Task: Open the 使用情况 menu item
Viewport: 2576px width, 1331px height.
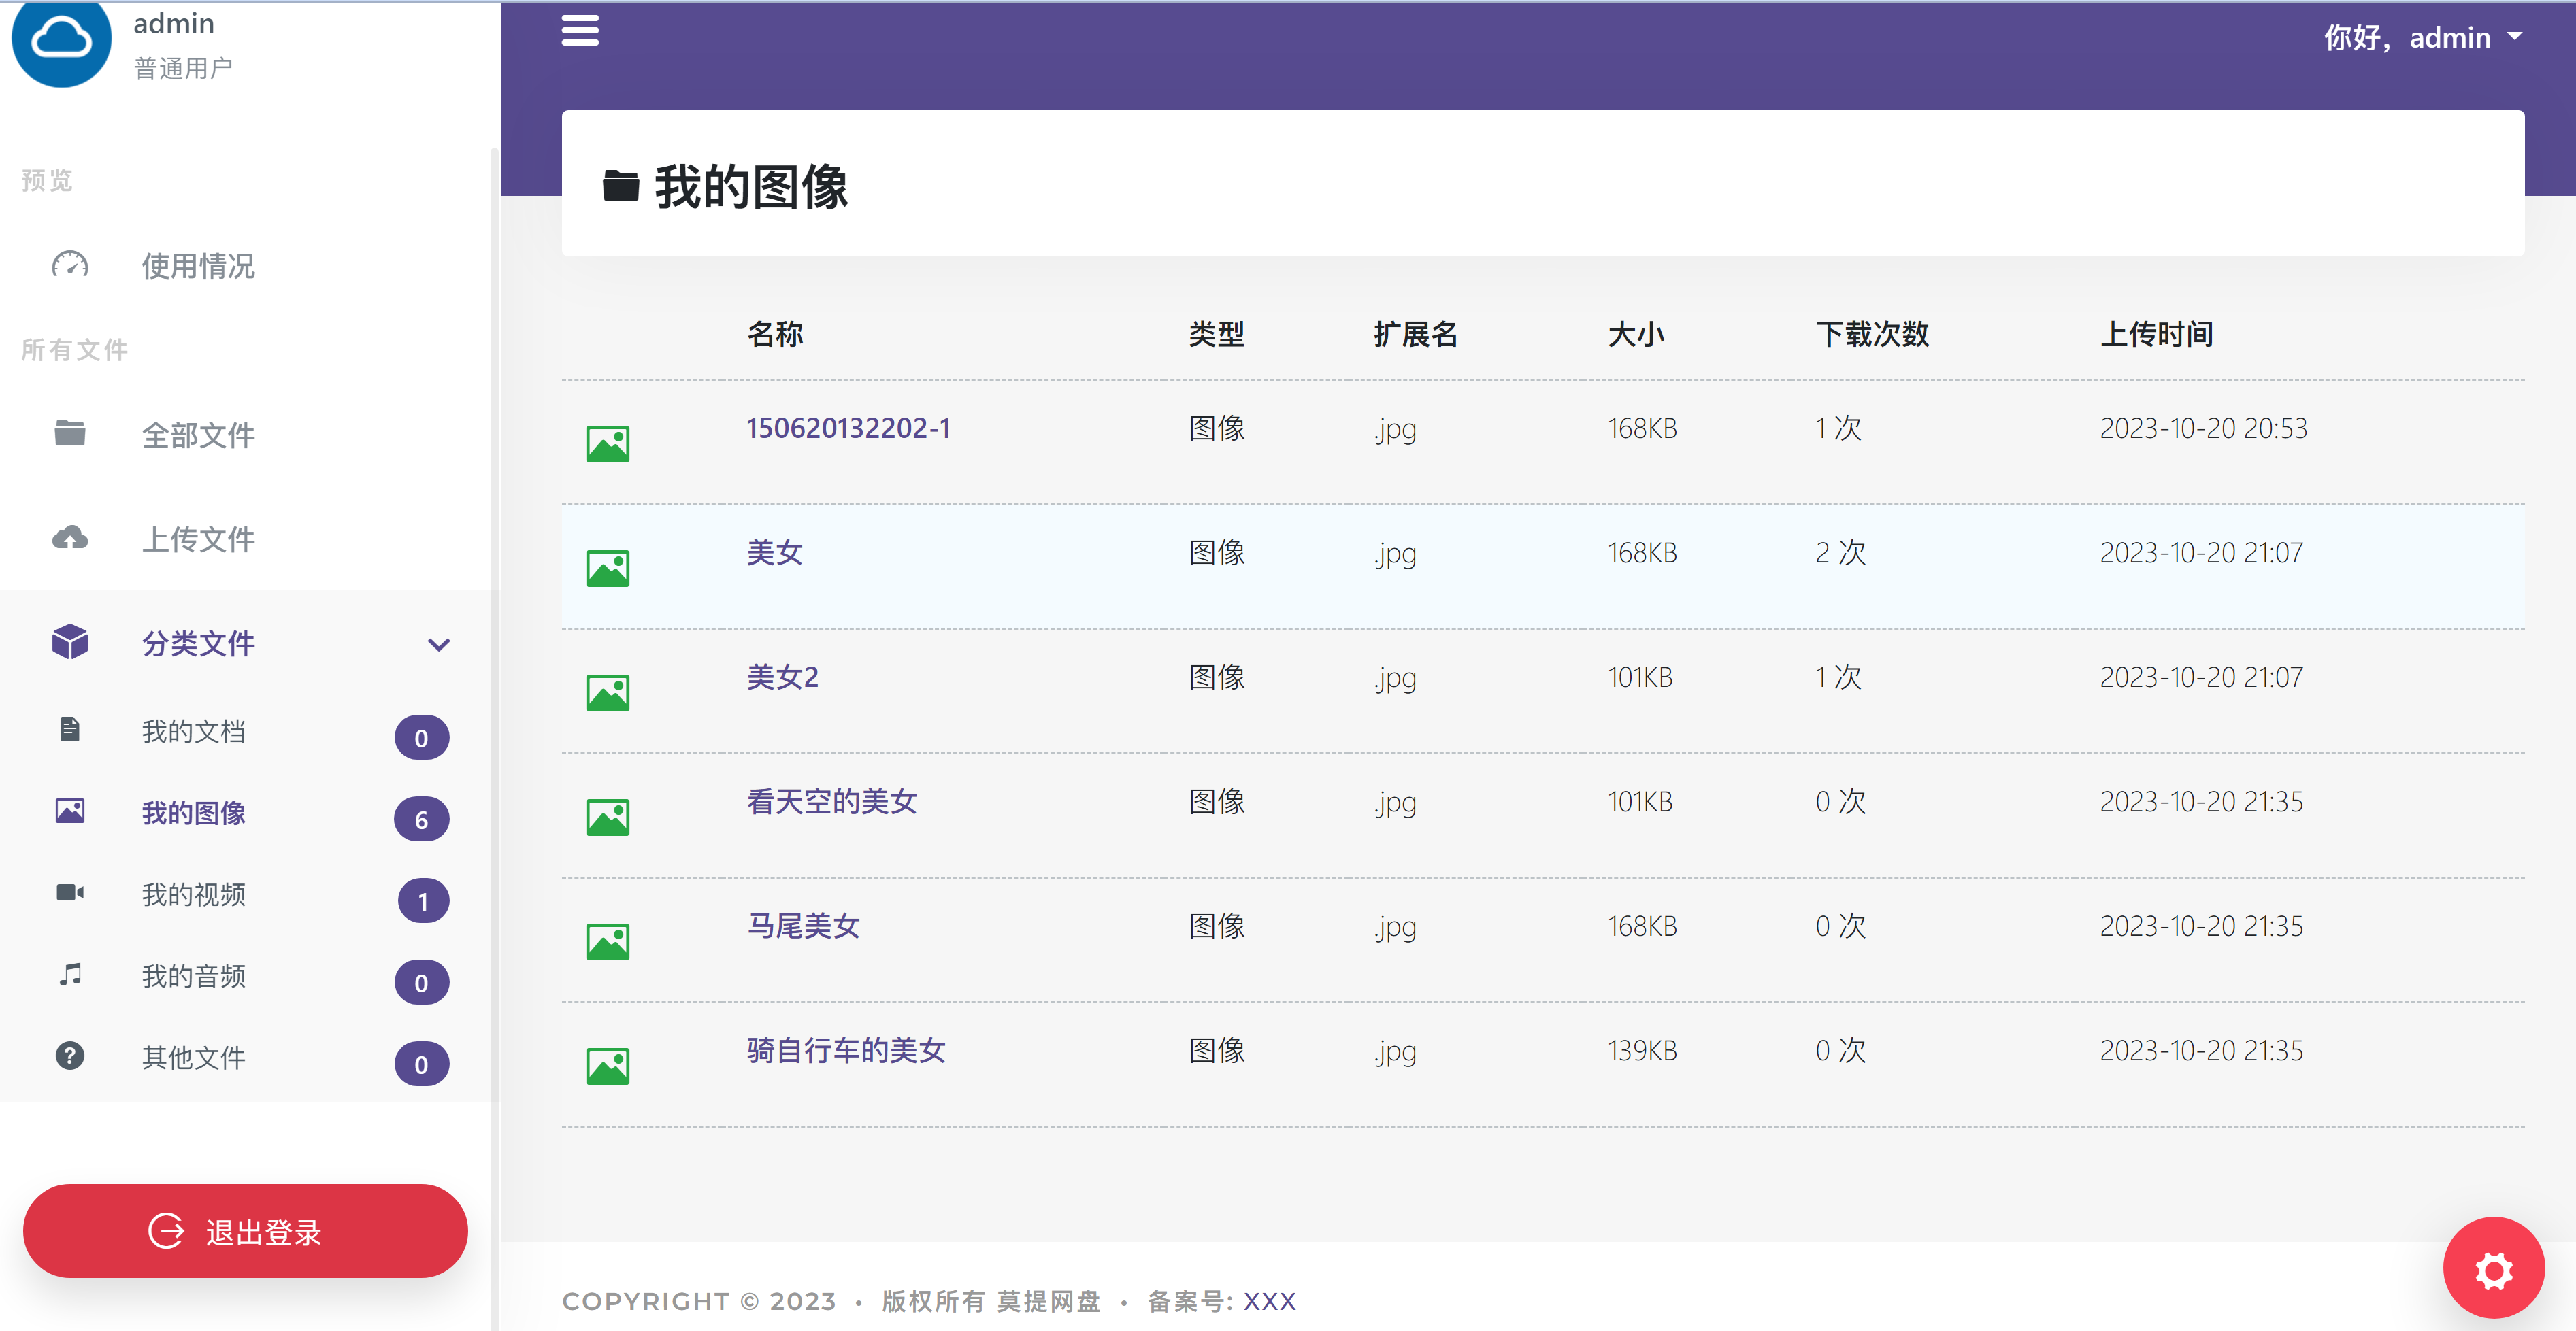Action: pyautogui.click(x=198, y=266)
